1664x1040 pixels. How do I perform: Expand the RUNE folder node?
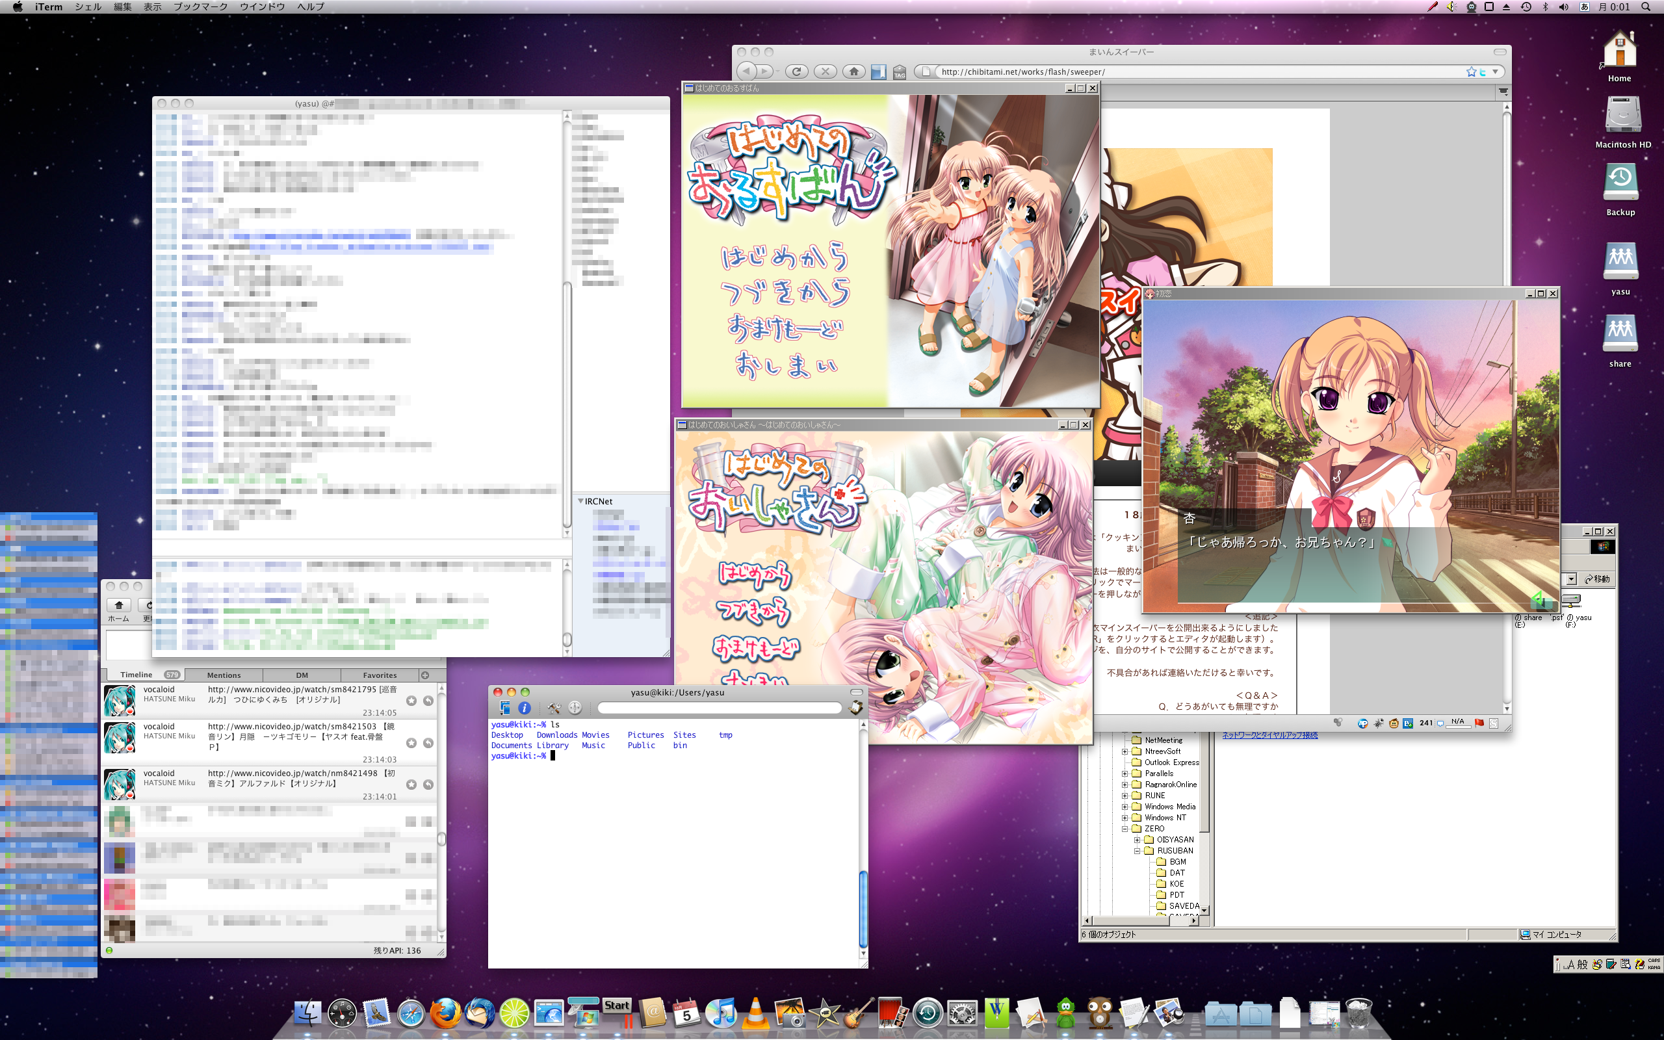point(1125,795)
